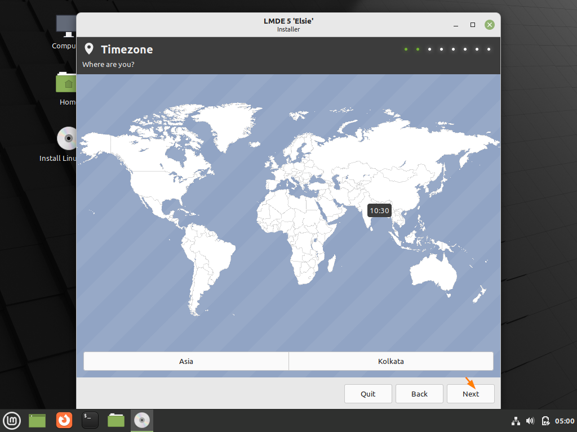Quit the LMDE installer

367,394
